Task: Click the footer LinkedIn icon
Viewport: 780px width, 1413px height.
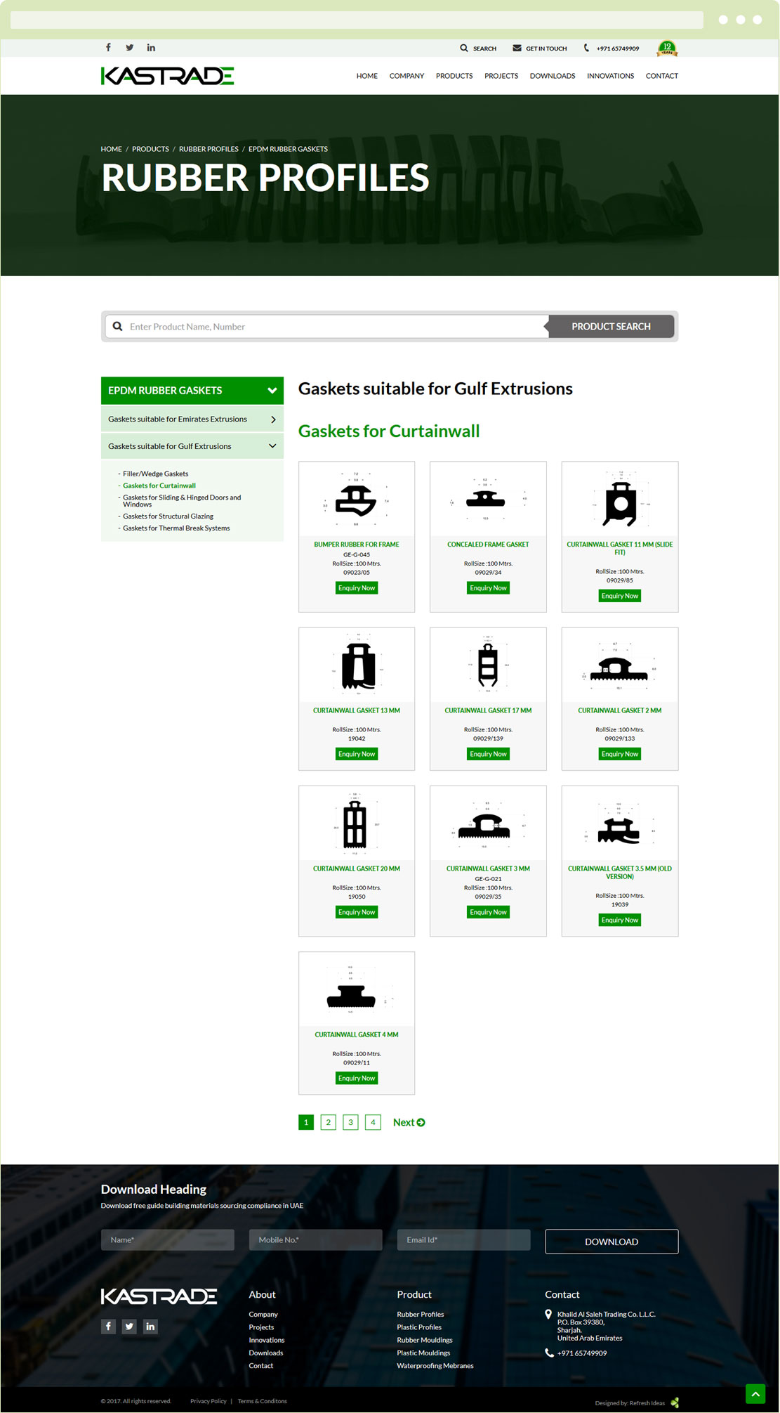Action: pyautogui.click(x=150, y=1327)
